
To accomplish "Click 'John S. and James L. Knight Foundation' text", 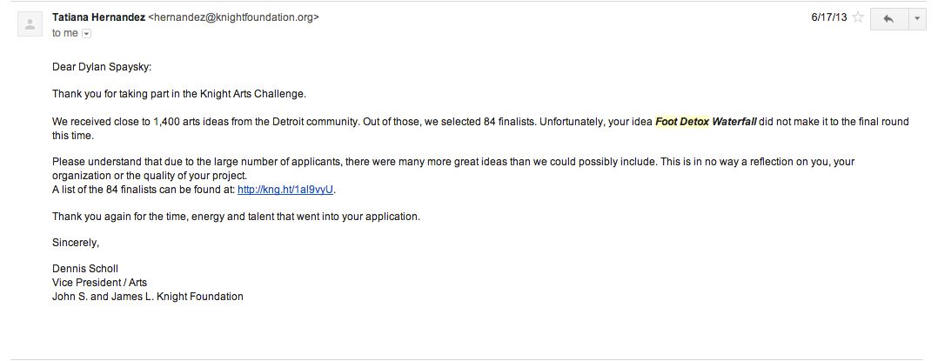I will [x=148, y=297].
